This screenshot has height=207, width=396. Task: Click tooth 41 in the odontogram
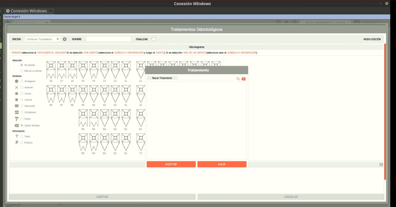pos(126,94)
